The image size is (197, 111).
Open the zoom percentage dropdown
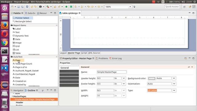pyautogui.click(x=130, y=7)
